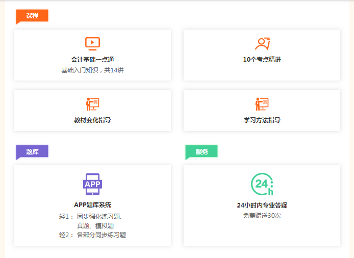
Task: Click the video play icon for 会计基础一点通
Action: tap(92, 43)
